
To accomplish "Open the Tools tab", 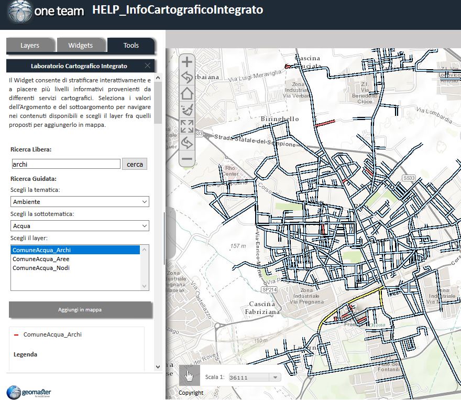I will pos(131,45).
